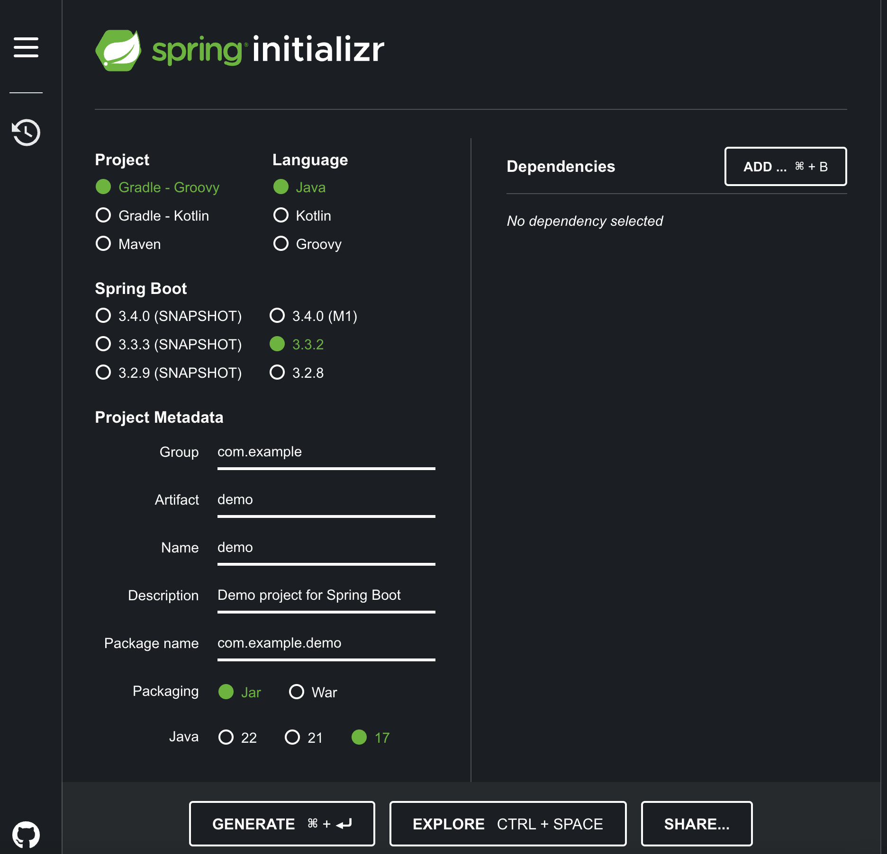The image size is (887, 854).
Task: Click the Artifact input field
Action: pos(326,500)
